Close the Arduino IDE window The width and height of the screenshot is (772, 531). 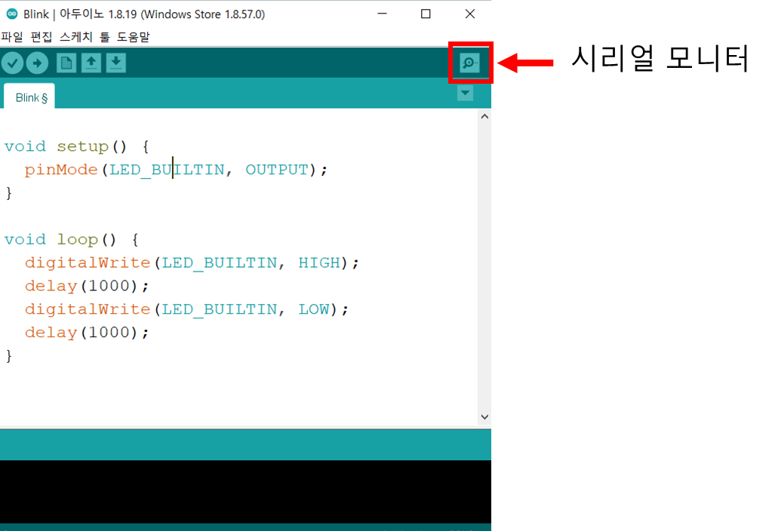(470, 14)
